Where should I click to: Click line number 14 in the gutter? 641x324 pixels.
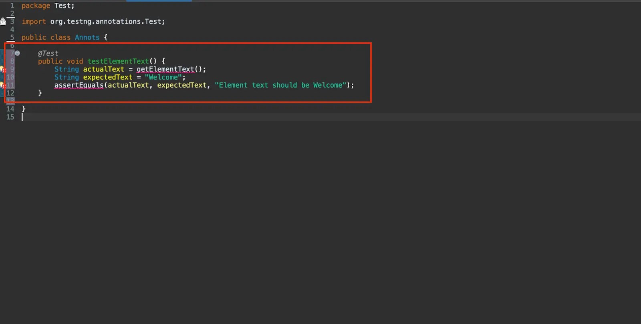(10, 109)
